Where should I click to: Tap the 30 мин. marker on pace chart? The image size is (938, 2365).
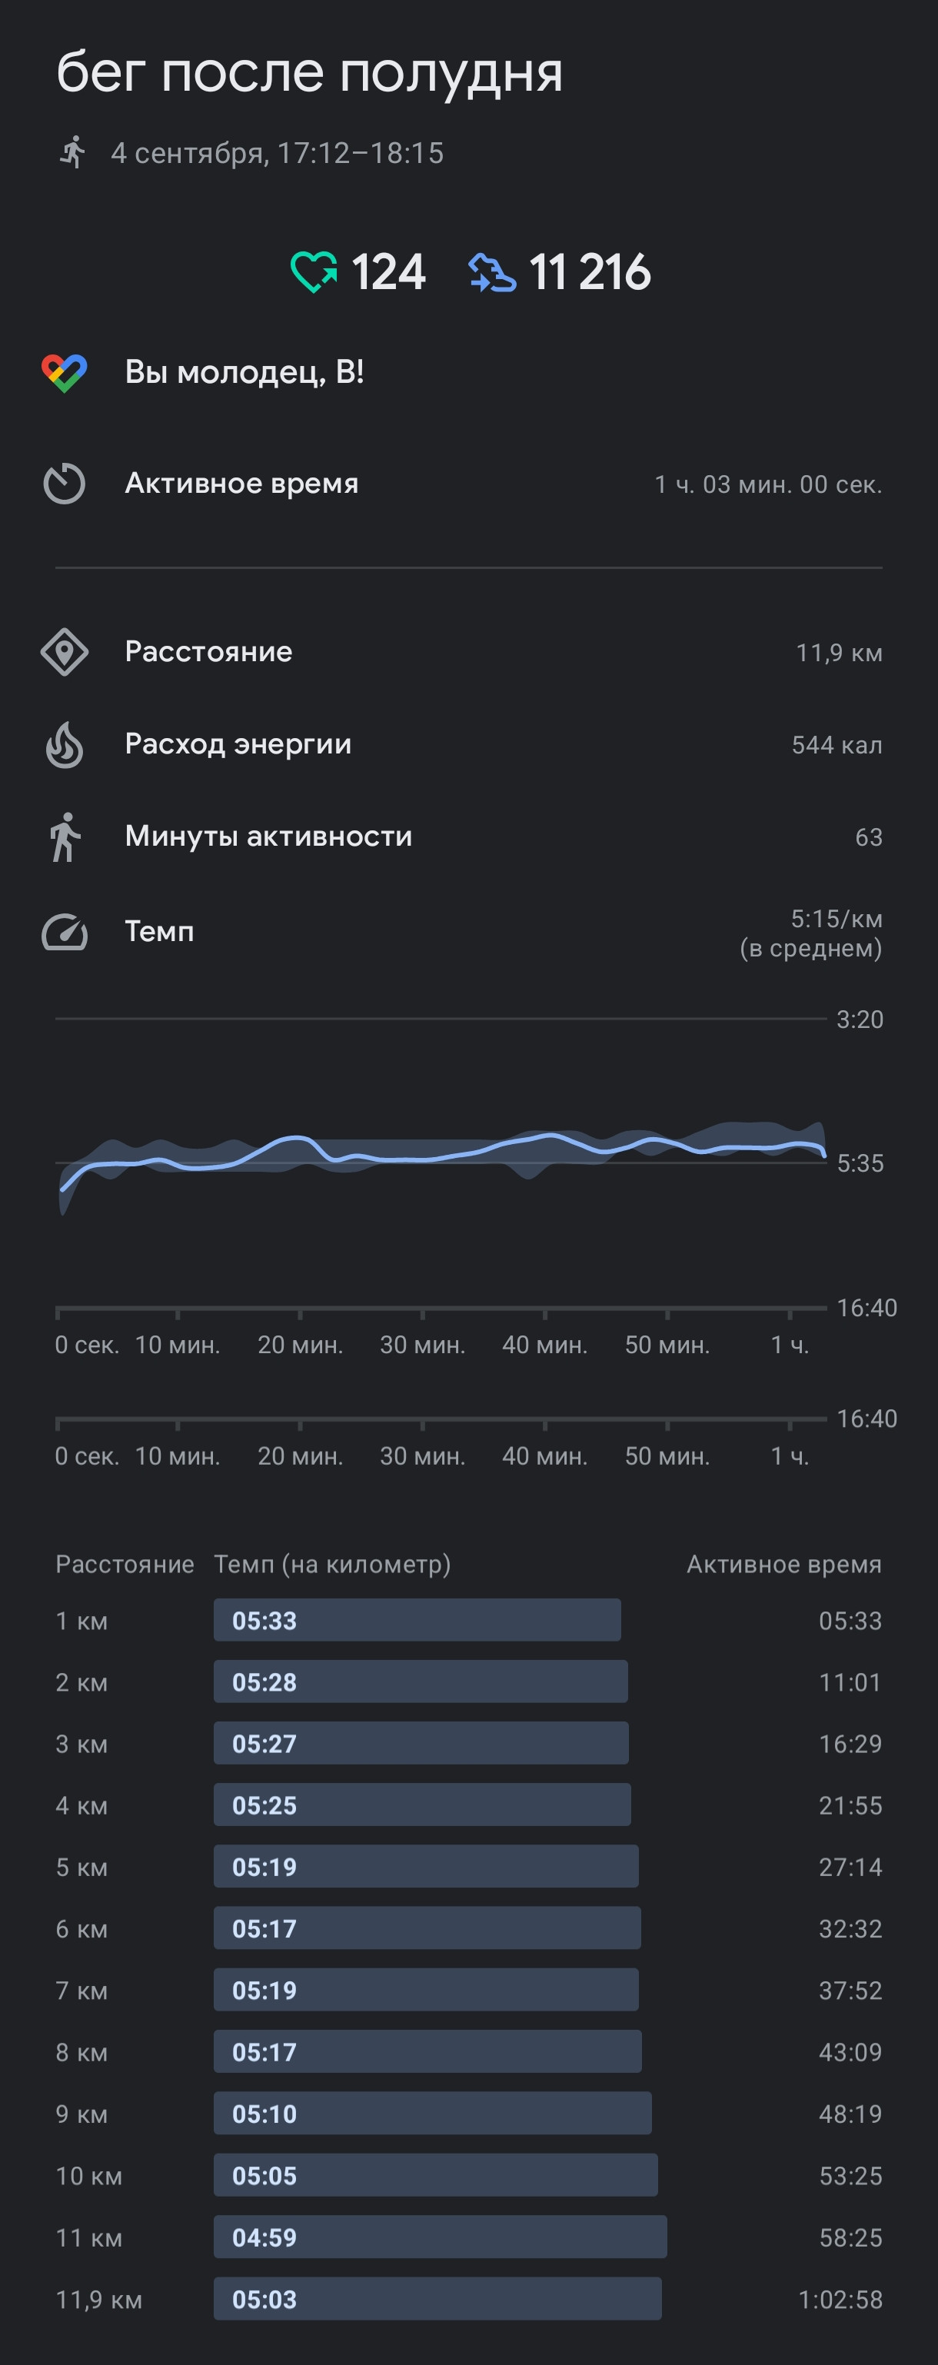click(x=422, y=1345)
